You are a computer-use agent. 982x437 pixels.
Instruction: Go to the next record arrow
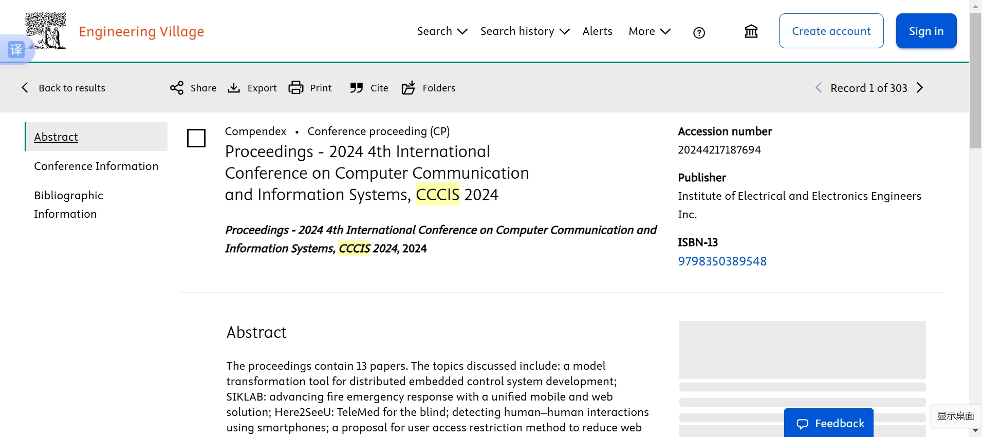click(920, 88)
